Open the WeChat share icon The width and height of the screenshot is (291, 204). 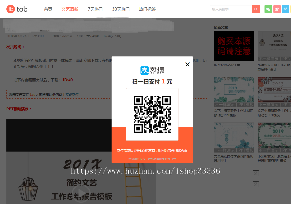point(268,9)
